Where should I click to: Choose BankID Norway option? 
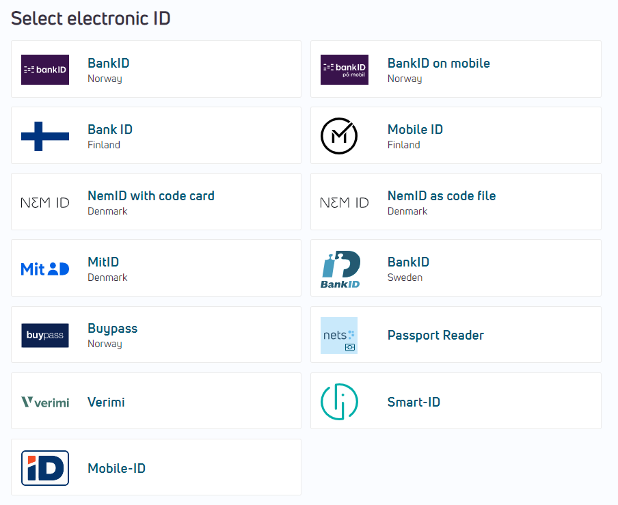pos(156,69)
